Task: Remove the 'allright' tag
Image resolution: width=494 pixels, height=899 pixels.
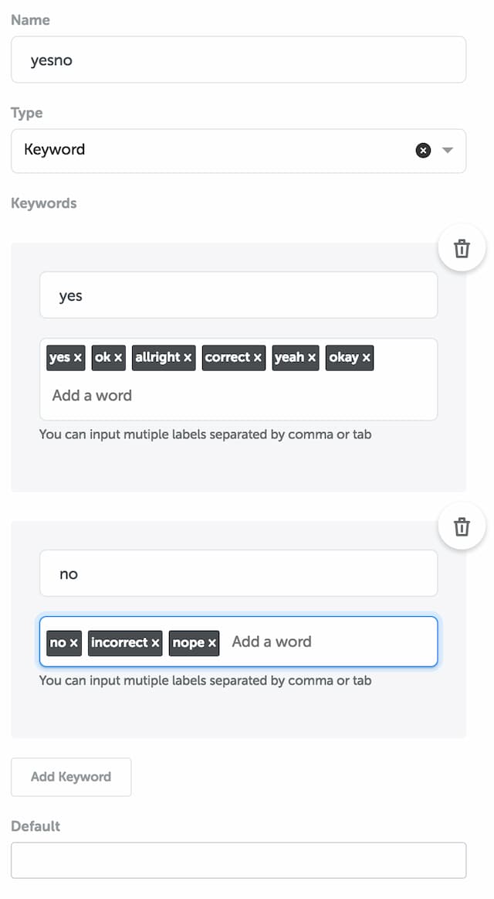Action: pyautogui.click(x=188, y=357)
